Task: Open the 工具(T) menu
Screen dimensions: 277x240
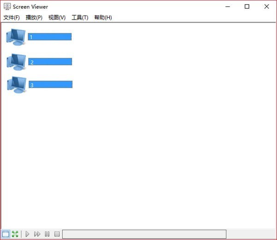Action: tap(80, 18)
